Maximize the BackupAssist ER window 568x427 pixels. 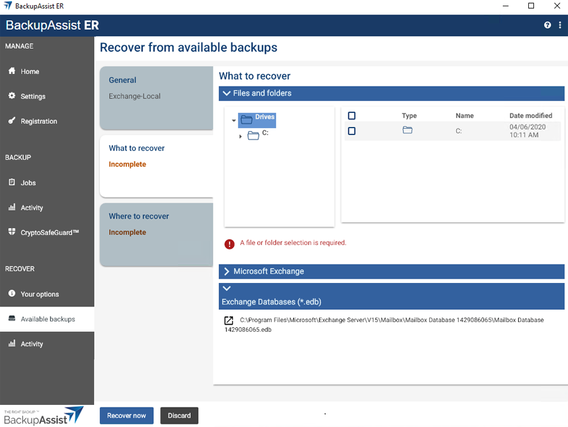click(531, 6)
